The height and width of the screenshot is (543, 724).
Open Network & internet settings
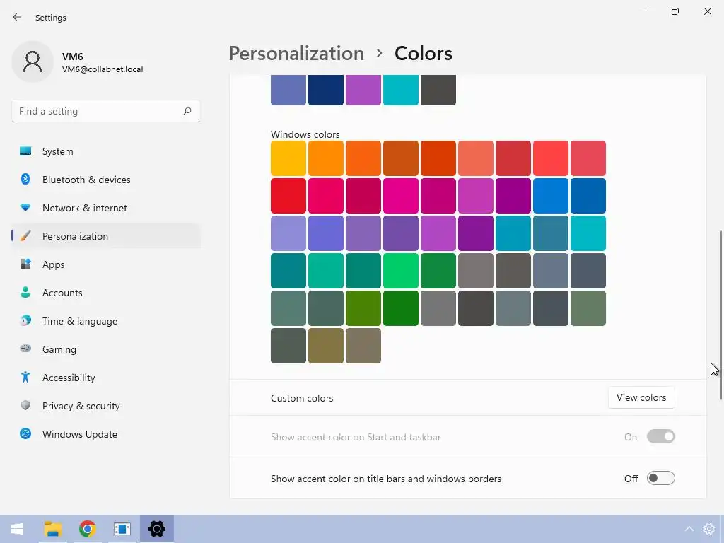pyautogui.click(x=106, y=208)
